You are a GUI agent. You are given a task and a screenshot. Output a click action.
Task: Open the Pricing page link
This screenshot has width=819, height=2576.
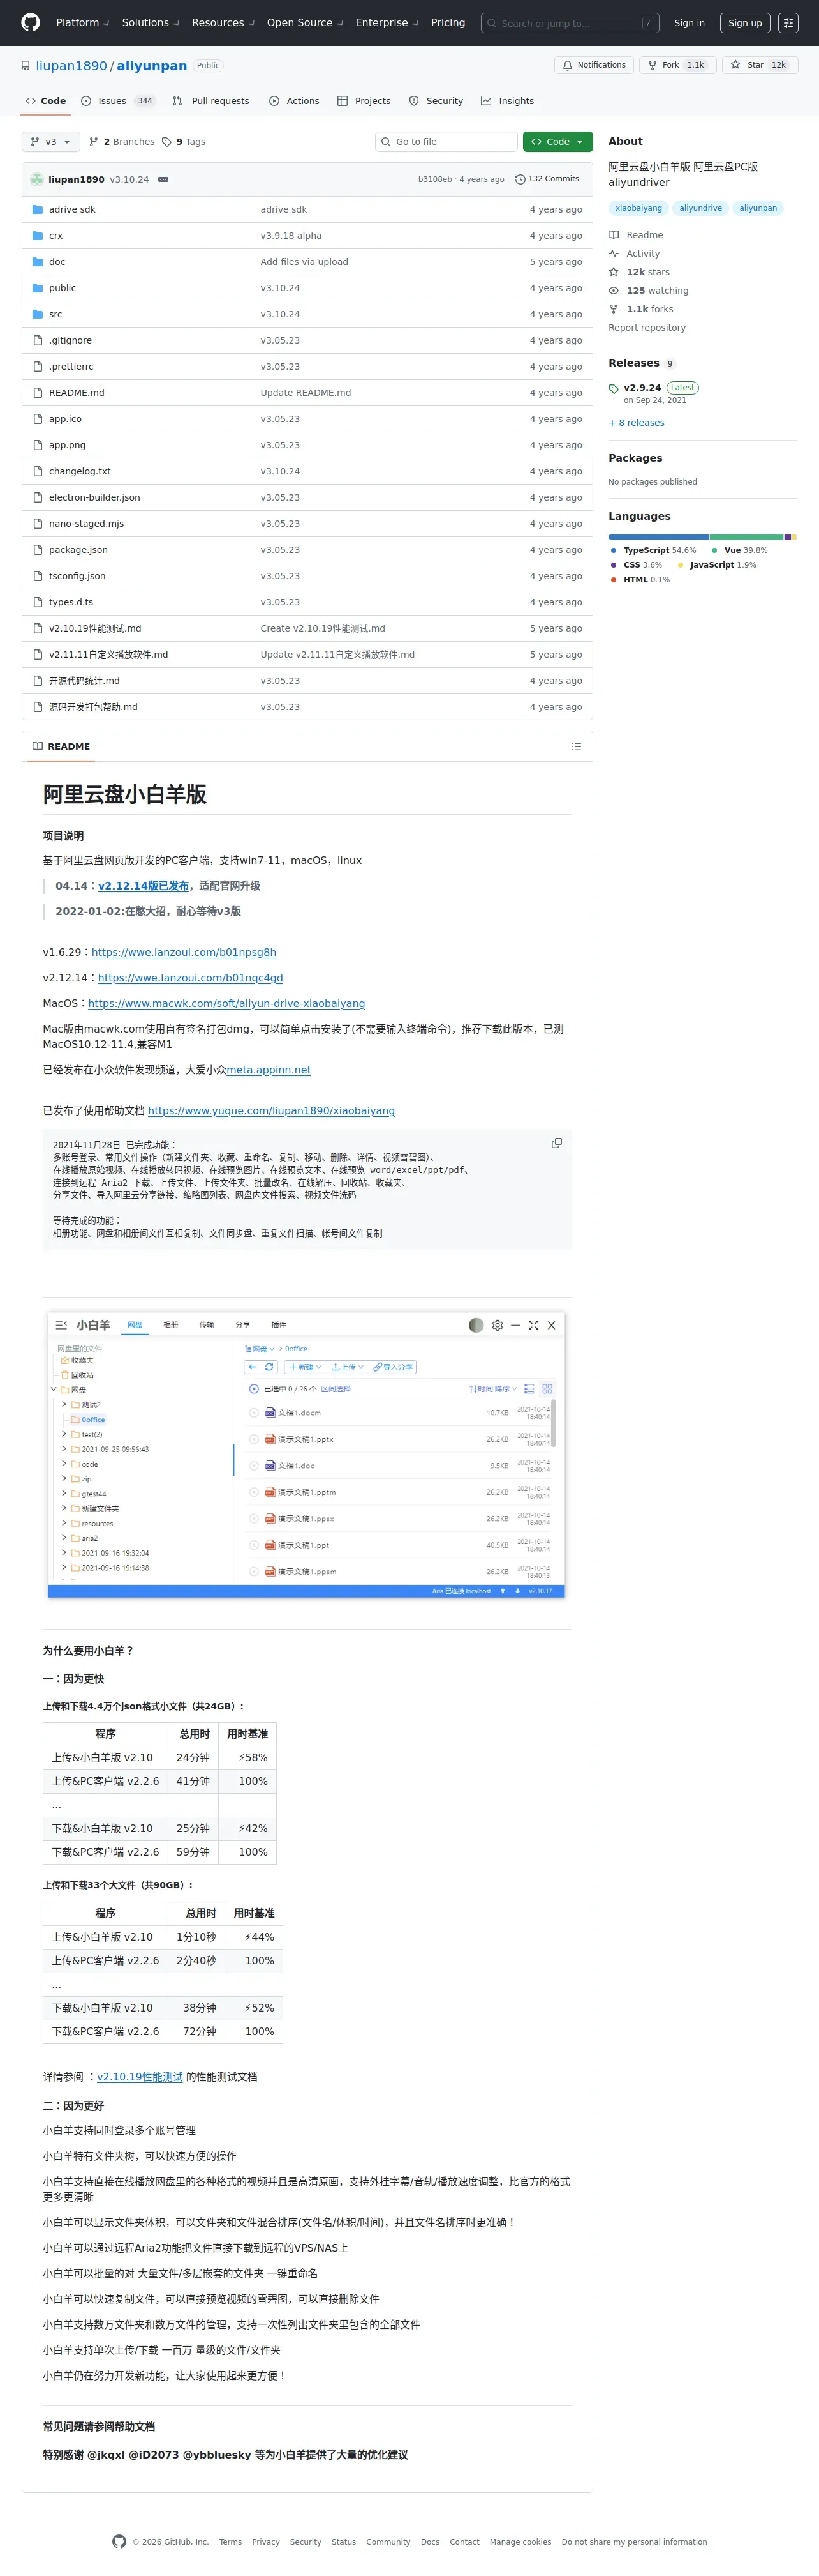coord(448,23)
